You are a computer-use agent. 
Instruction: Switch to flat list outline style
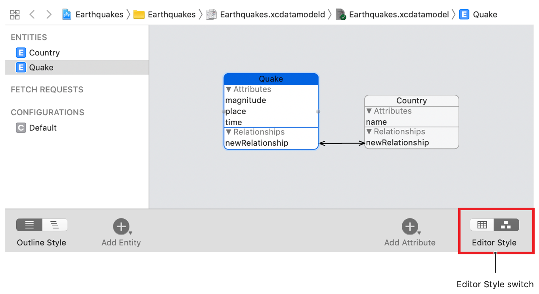[x=29, y=225]
